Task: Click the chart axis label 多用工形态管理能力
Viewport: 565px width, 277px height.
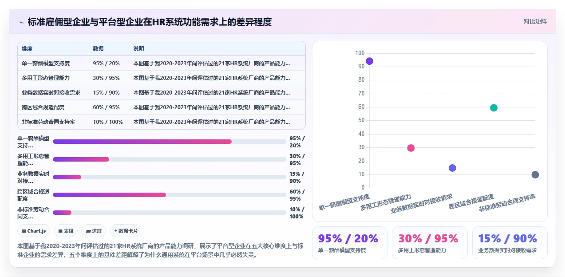Action: tap(386, 202)
